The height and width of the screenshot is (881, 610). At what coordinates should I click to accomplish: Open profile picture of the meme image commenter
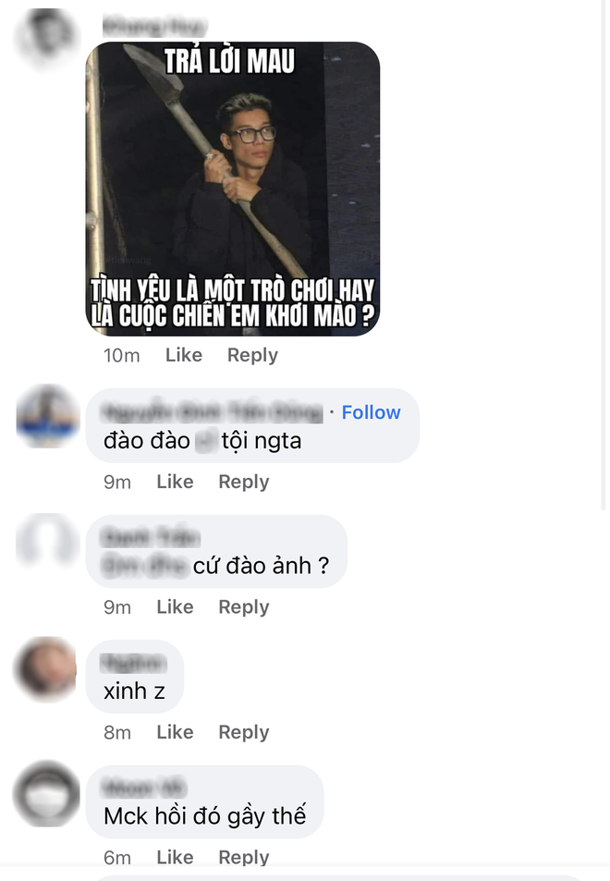(47, 38)
